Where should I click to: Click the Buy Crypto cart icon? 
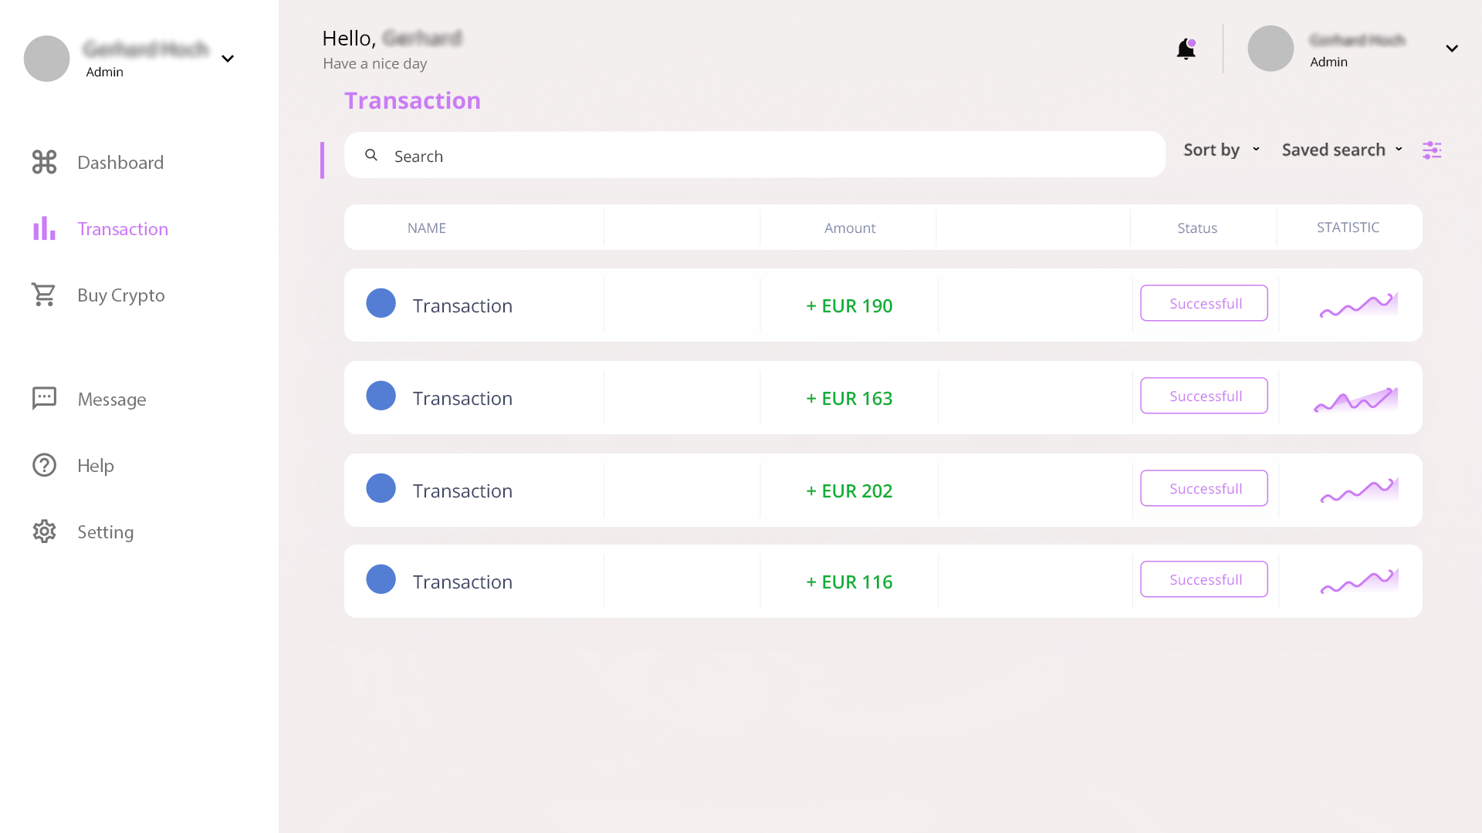click(x=44, y=295)
